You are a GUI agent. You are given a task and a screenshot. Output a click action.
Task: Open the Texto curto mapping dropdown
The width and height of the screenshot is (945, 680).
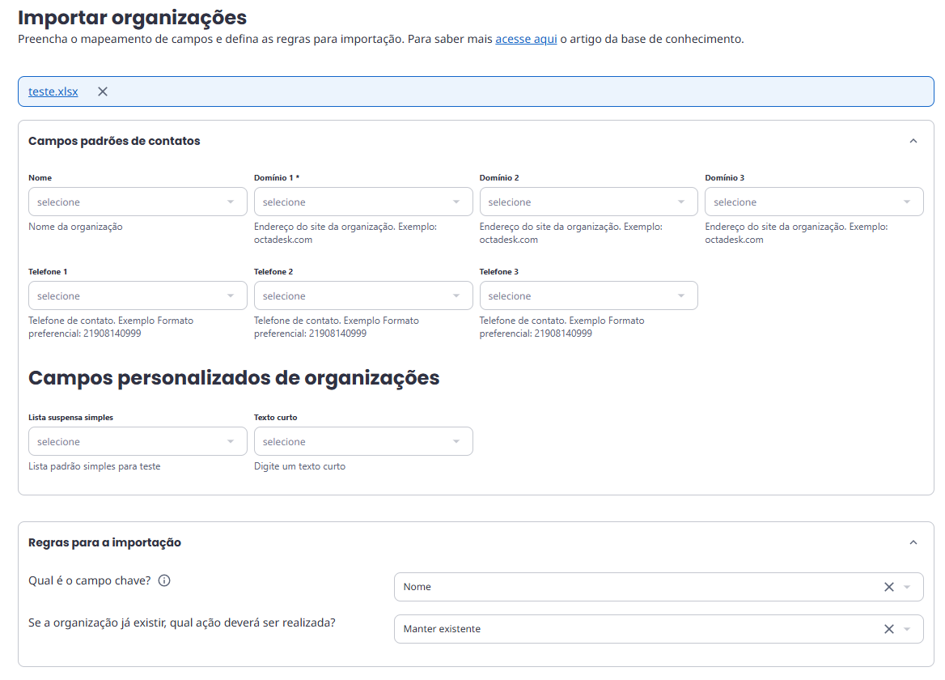pos(363,442)
